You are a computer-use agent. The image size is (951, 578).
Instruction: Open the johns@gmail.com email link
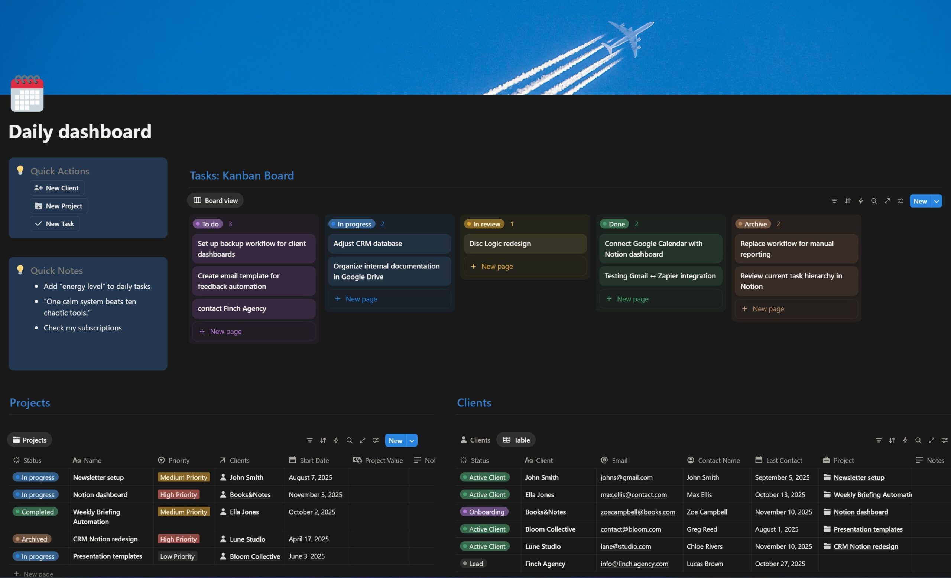coord(626,477)
